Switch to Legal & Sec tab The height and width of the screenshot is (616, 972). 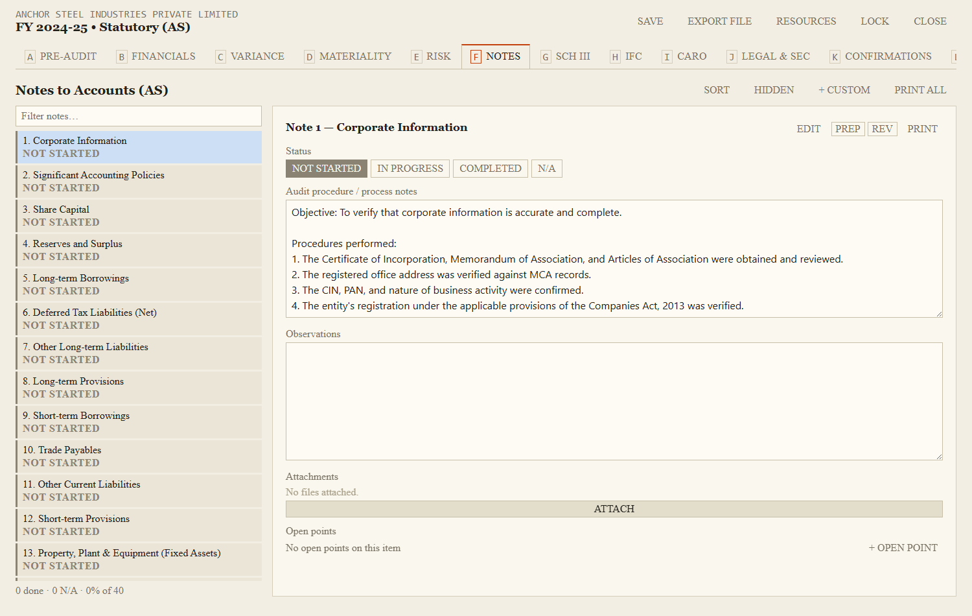coord(769,56)
